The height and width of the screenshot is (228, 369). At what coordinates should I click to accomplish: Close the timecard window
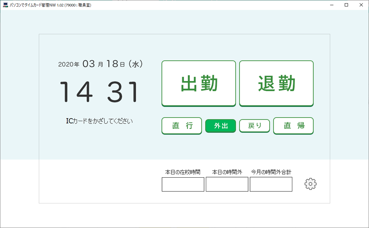click(x=361, y=5)
